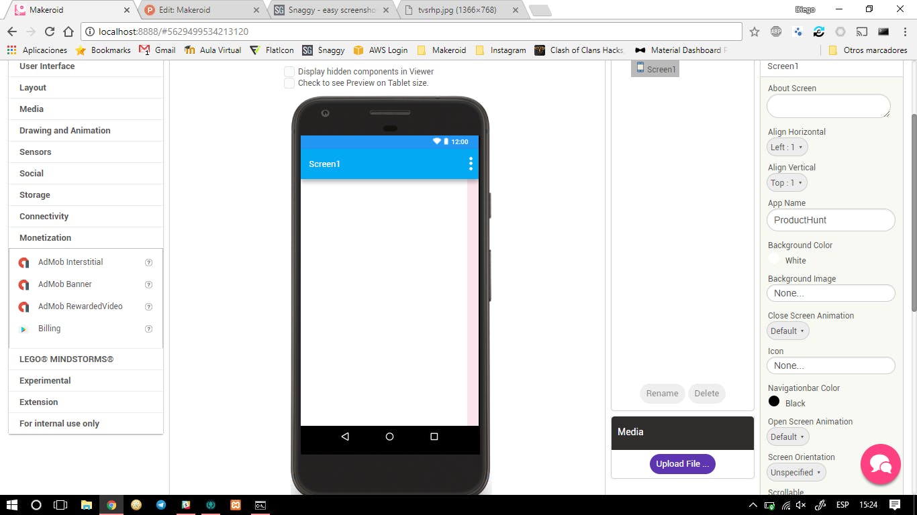
Task: Expand the User Interface palette section
Action: [x=86, y=66]
